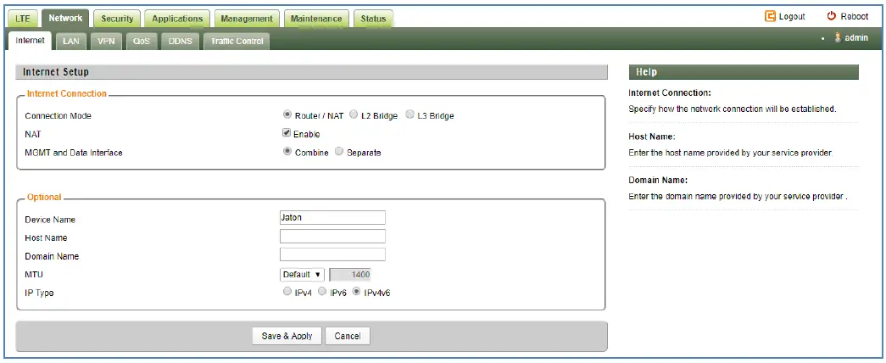Switch to the LAN sub-tab
The width and height of the screenshot is (886, 363).
tap(71, 42)
